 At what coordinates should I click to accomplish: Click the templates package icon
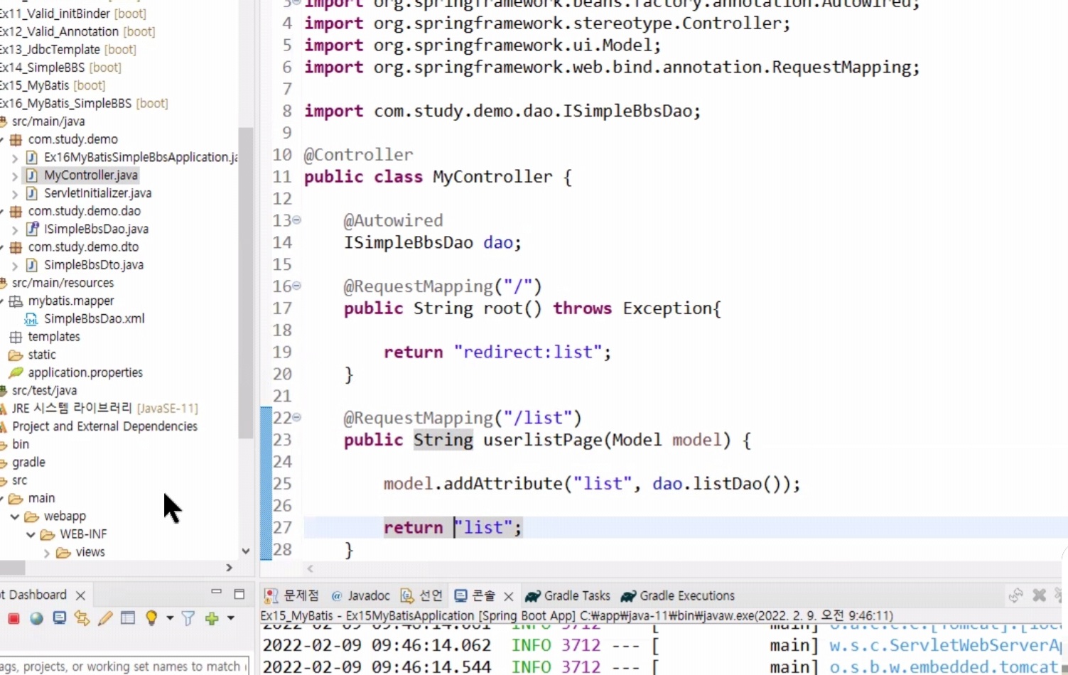[x=16, y=337]
